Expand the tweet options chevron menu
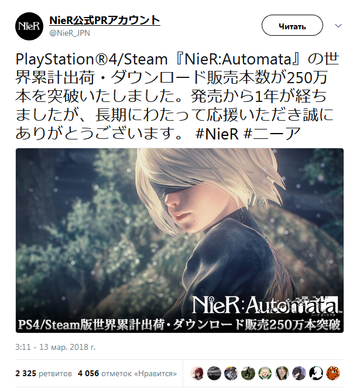Viewport: 360px width, 392px height. tap(338, 26)
